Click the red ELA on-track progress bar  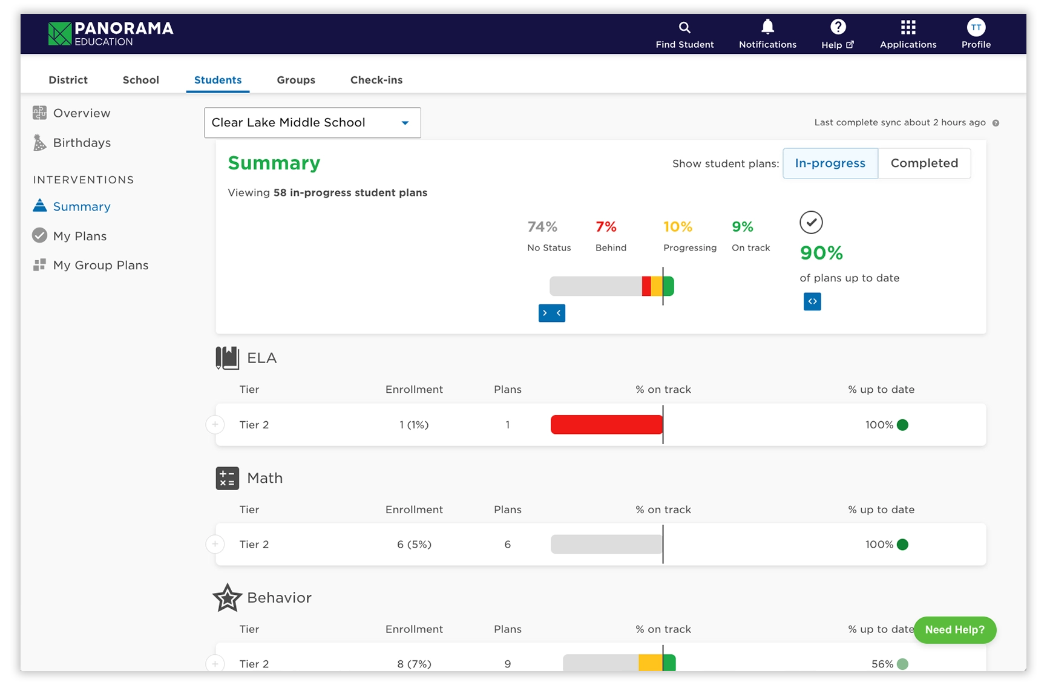click(606, 425)
